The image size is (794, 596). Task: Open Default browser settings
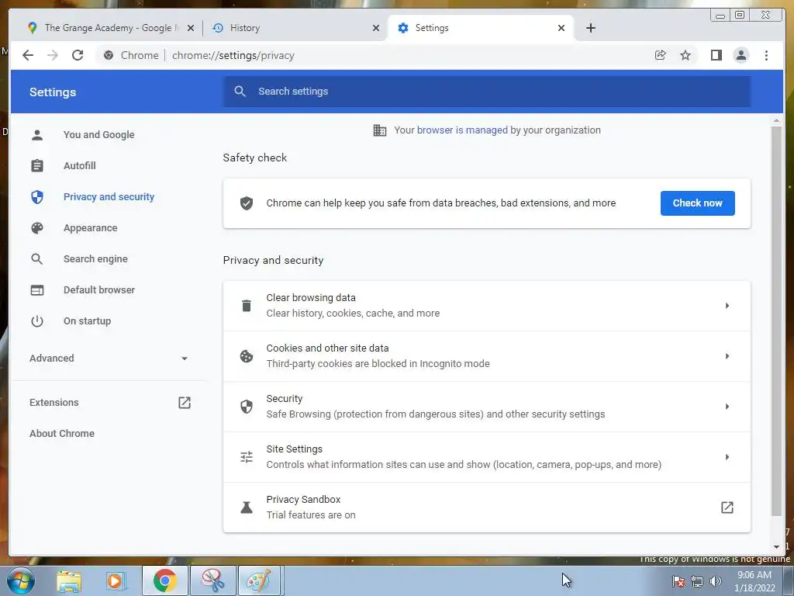point(98,290)
